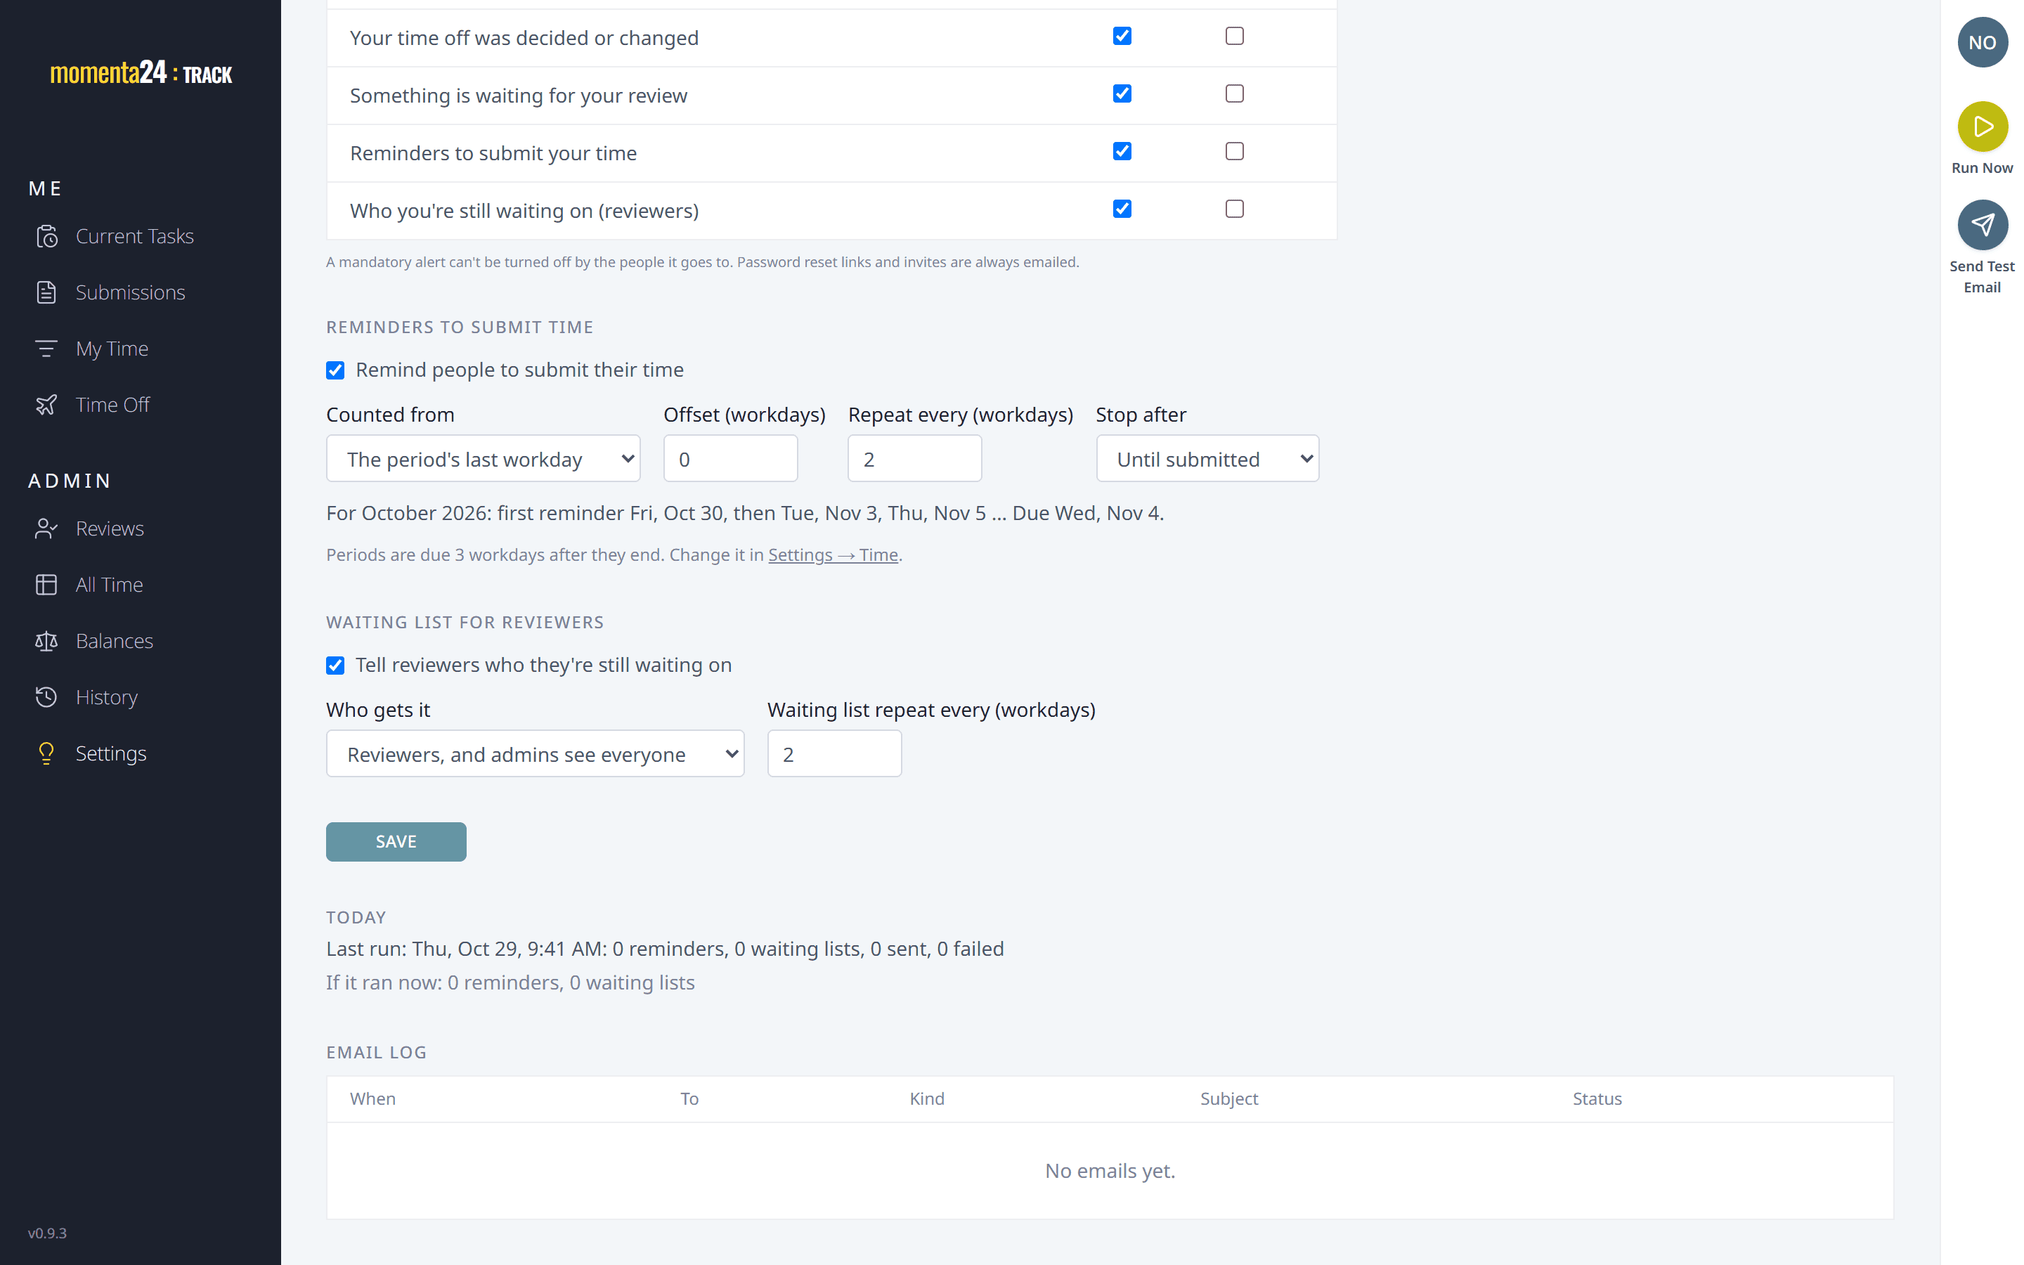Click the History clock-arrow icon

(46, 697)
